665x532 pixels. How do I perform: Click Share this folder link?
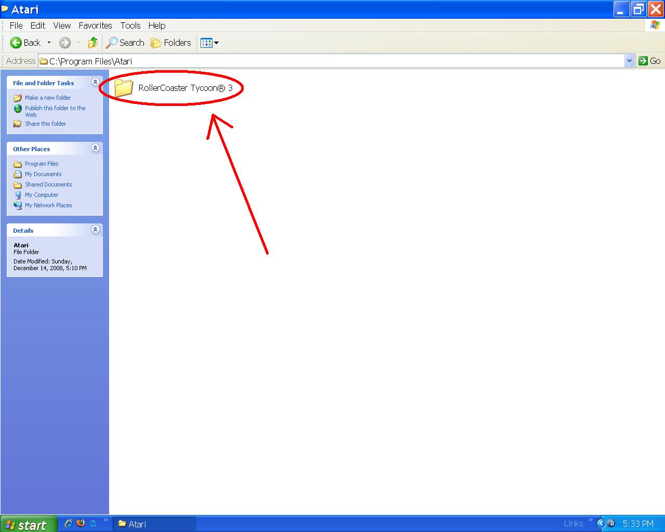click(x=45, y=124)
